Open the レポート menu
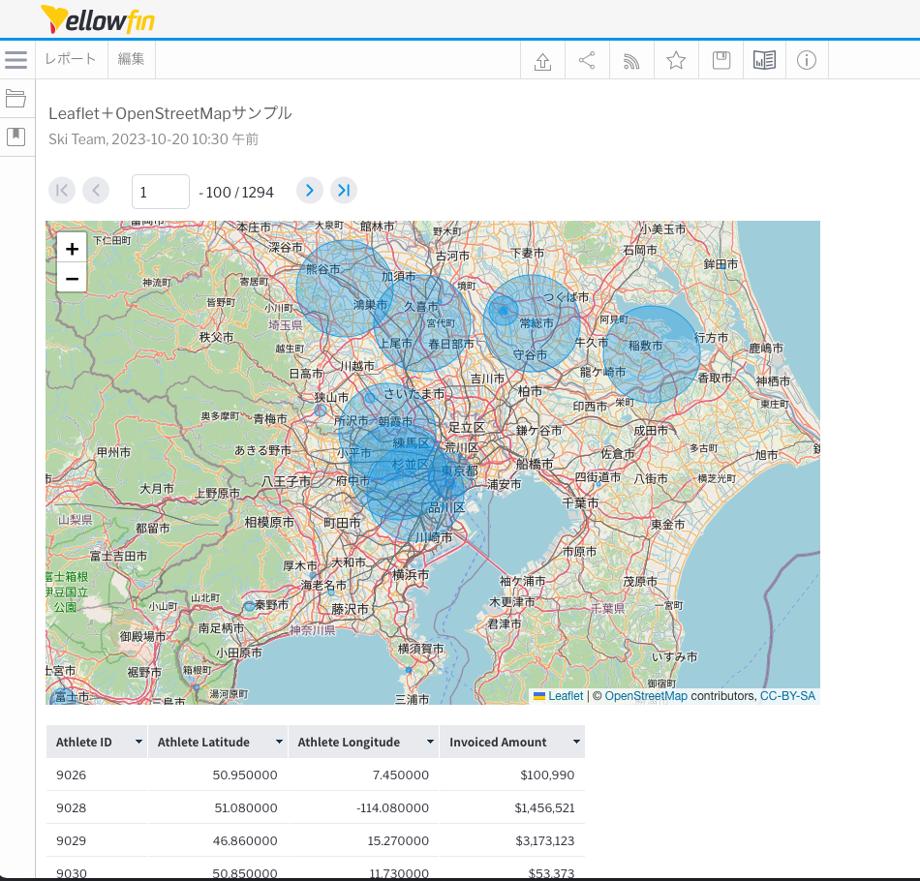Viewport: 920px width, 881px height. pos(71,59)
